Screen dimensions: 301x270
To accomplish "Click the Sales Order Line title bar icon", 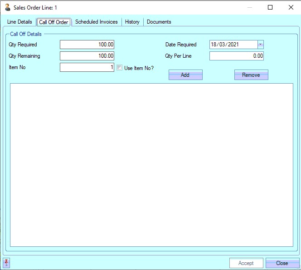I will pyautogui.click(x=7, y=7).
